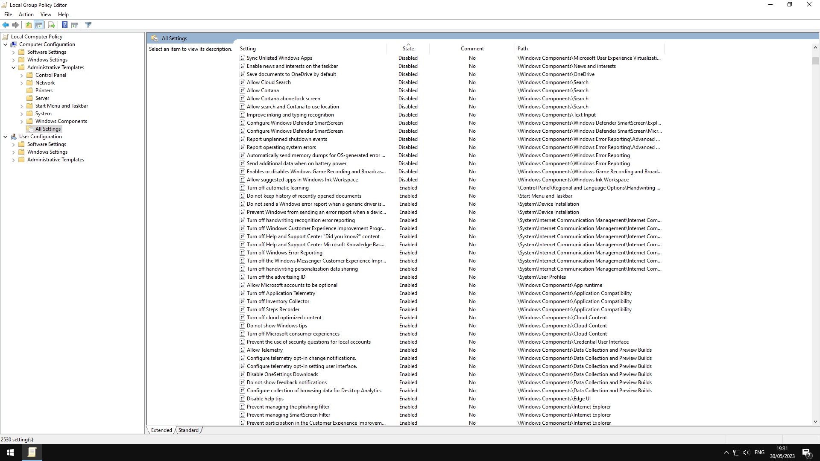Click the folder icon beside Server
The width and height of the screenshot is (820, 461).
click(x=30, y=98)
